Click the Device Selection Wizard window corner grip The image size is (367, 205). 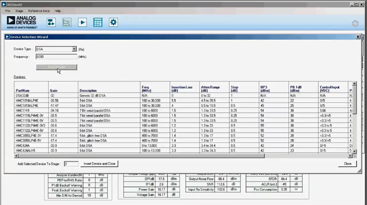(x=359, y=171)
